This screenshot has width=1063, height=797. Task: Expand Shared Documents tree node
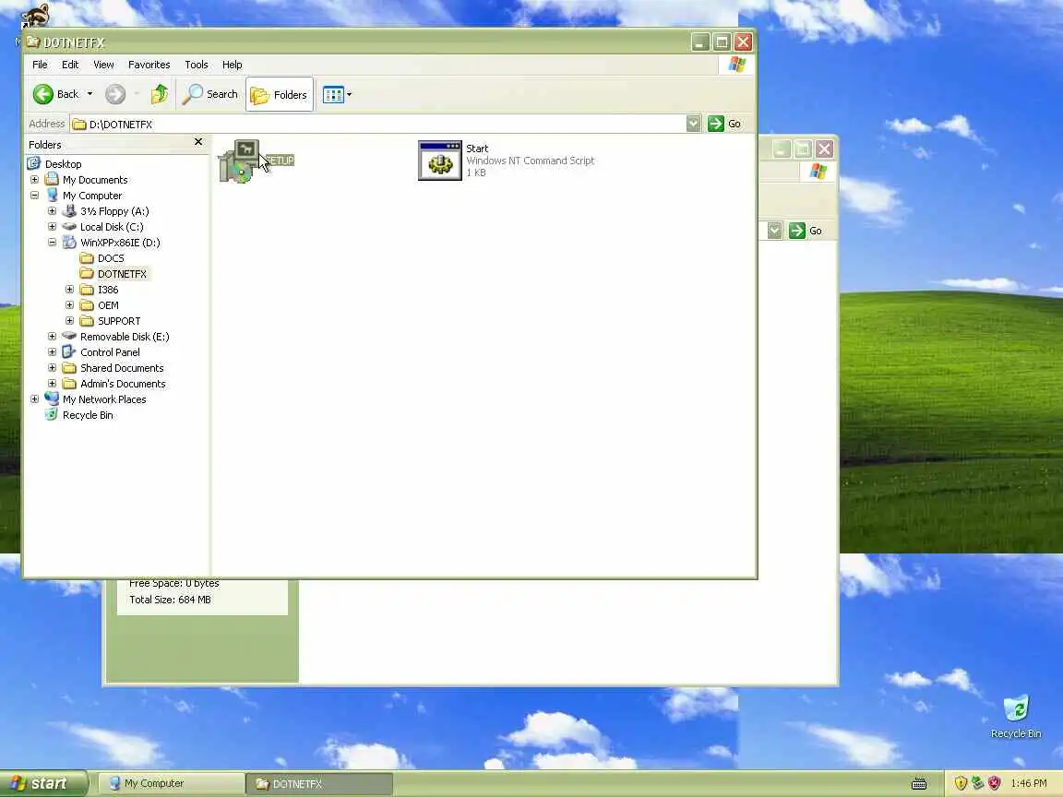53,367
